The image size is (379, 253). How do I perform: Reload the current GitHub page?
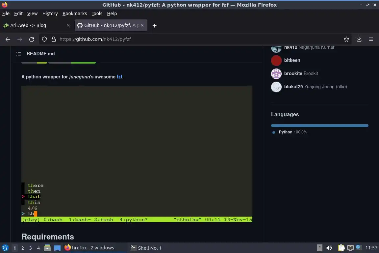32,39
